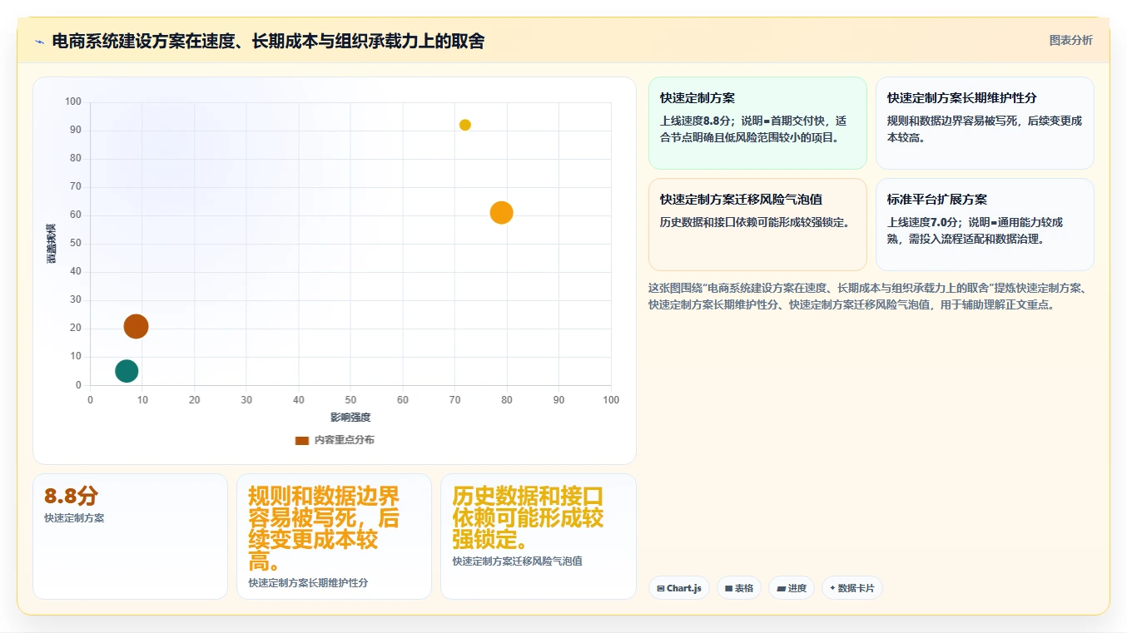Select the green 快速定制方案 card

point(757,123)
